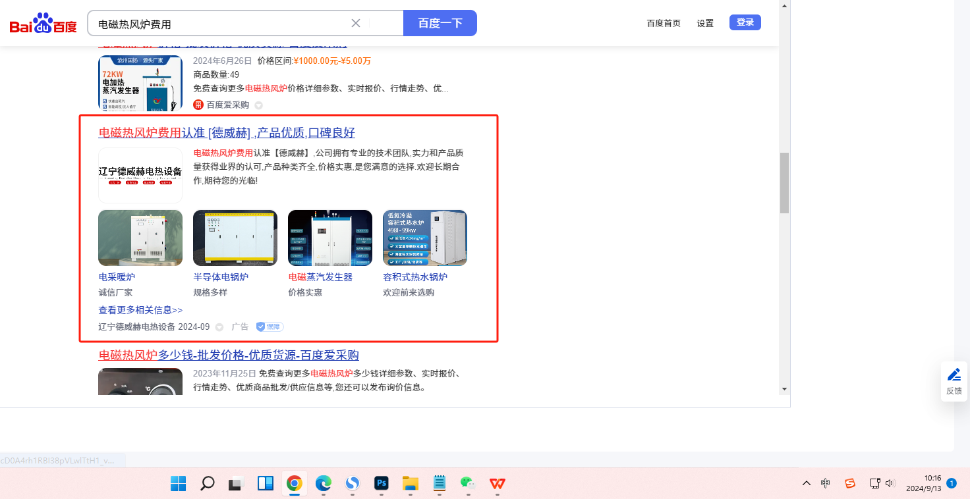Open Photoshop from the taskbar
Screen dimensions: 970x499
381,484
